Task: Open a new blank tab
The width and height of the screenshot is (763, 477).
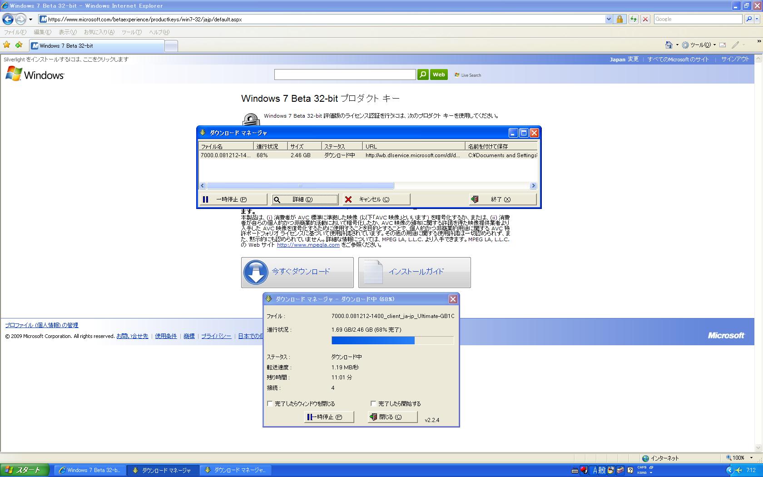Action: tap(171, 46)
